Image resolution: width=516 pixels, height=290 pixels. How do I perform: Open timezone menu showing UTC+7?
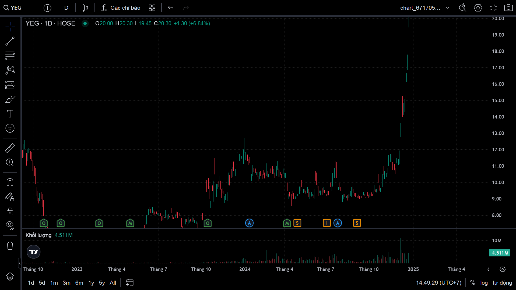coord(439,283)
